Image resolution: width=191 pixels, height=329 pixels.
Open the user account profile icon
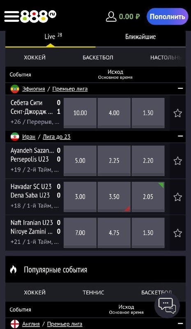click(111, 16)
